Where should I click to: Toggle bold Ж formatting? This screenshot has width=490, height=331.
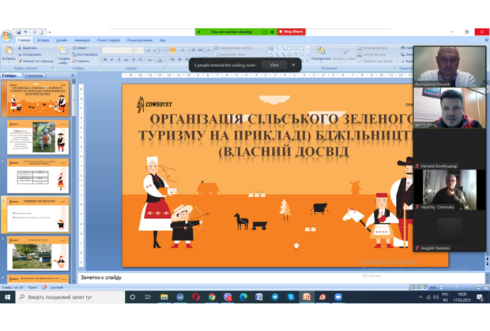coord(105,60)
